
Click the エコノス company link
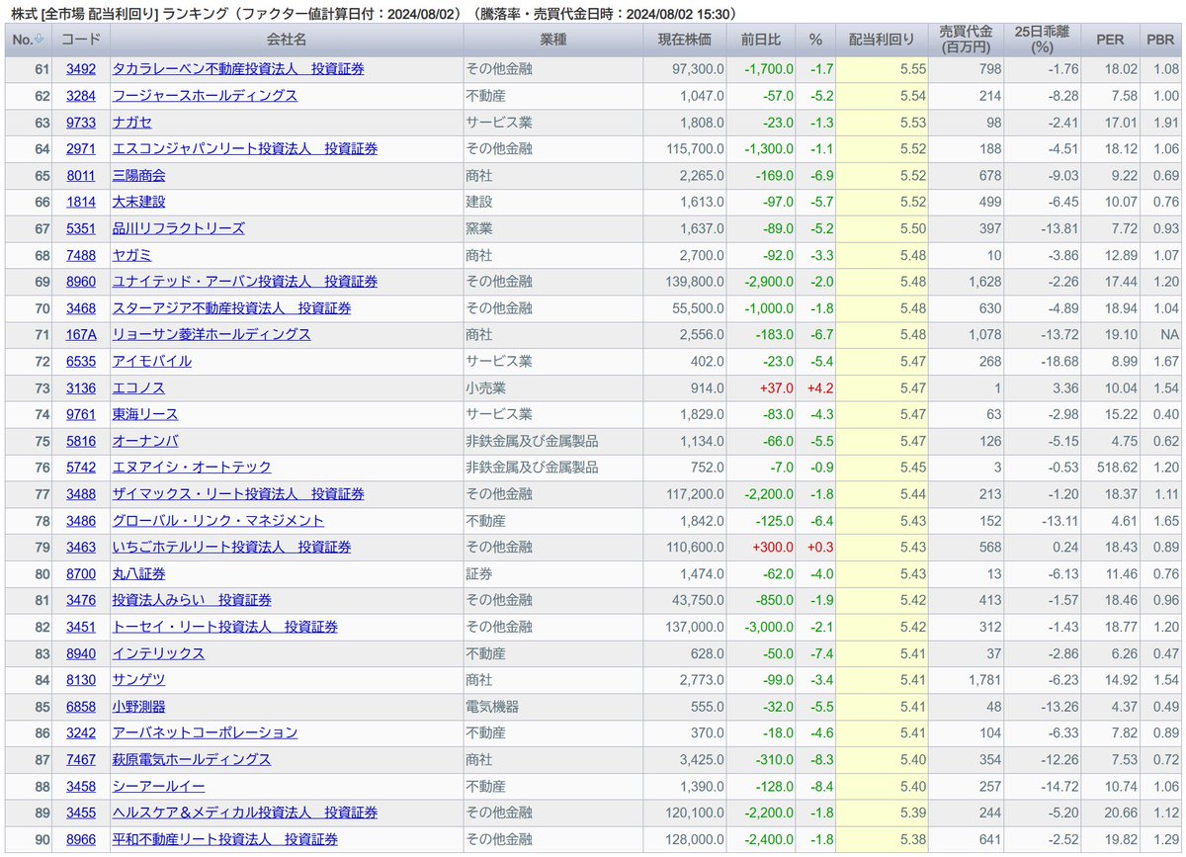[x=139, y=387]
